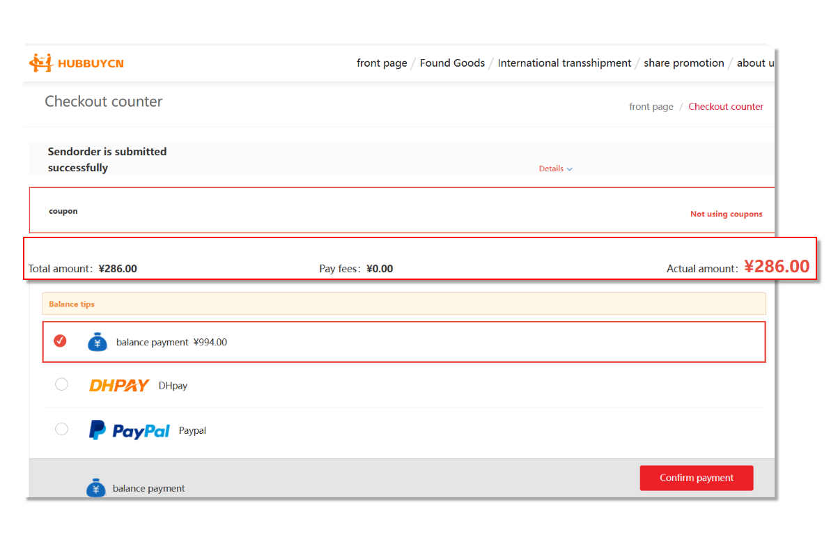Click the front page breadcrumb link
The image size is (838, 555).
tap(651, 107)
